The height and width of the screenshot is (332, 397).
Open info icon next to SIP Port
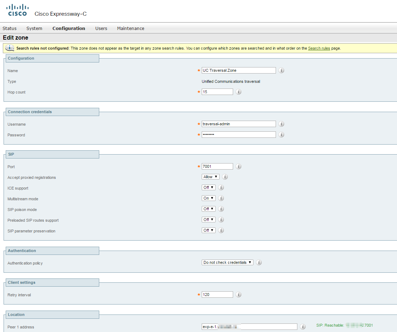point(238,166)
